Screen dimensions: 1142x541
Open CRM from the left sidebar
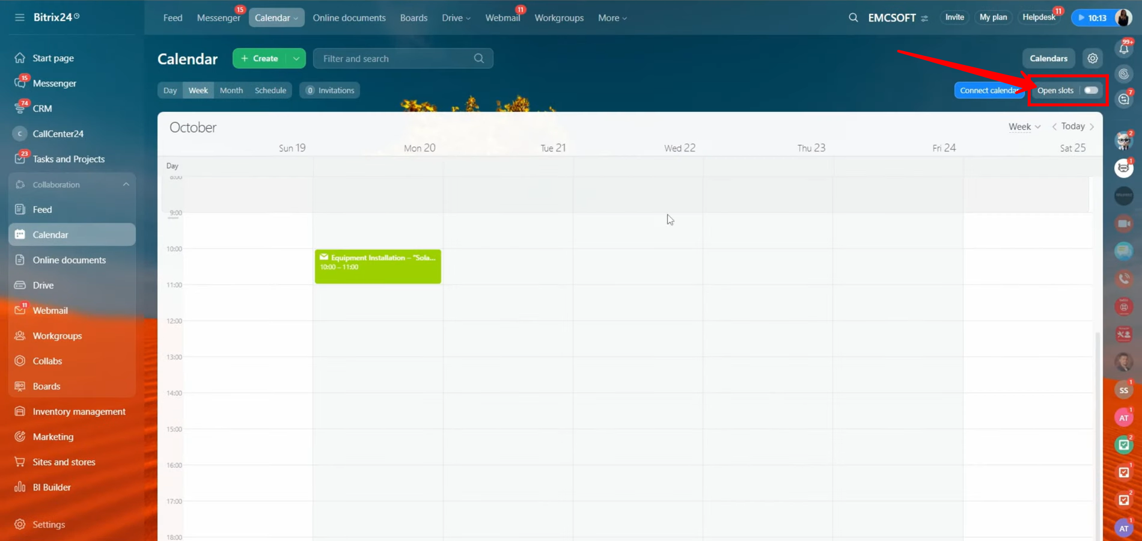(42, 108)
